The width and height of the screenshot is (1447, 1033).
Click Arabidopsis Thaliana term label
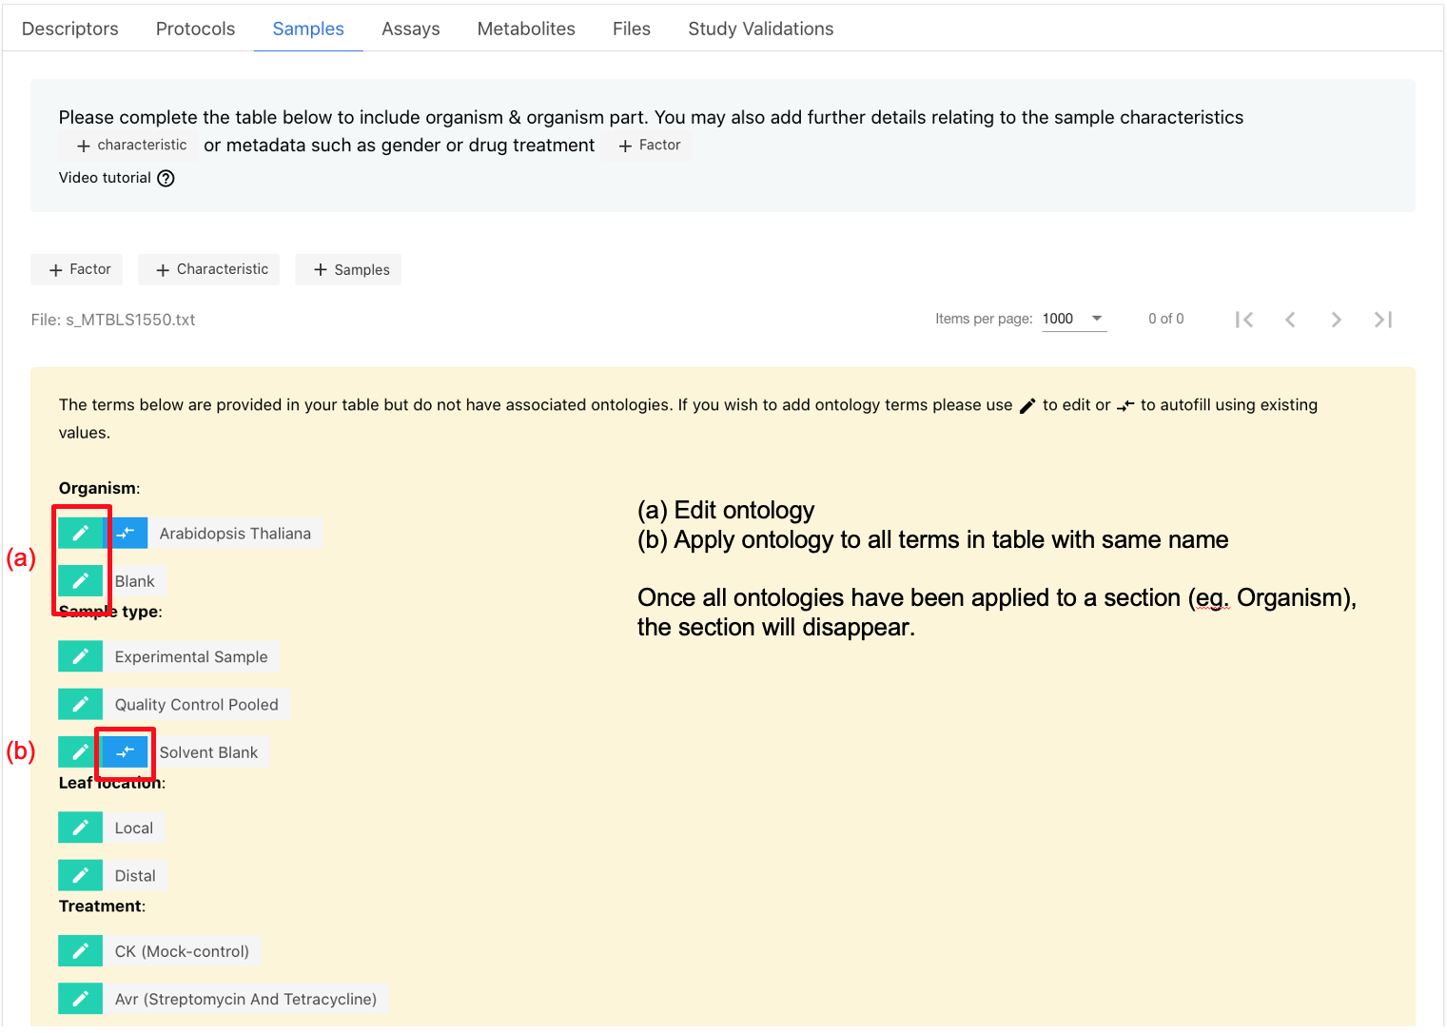pos(235,534)
